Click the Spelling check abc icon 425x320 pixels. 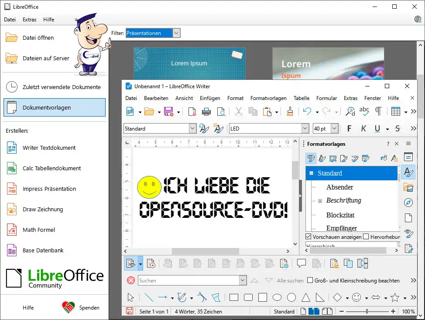coord(364,111)
